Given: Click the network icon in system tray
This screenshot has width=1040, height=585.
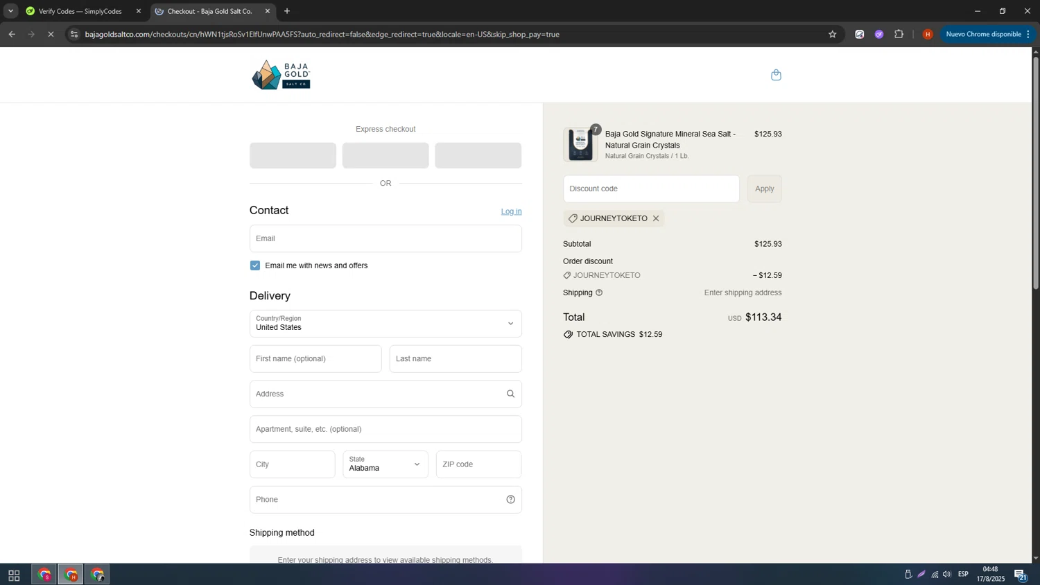Looking at the screenshot, I should (x=935, y=574).
